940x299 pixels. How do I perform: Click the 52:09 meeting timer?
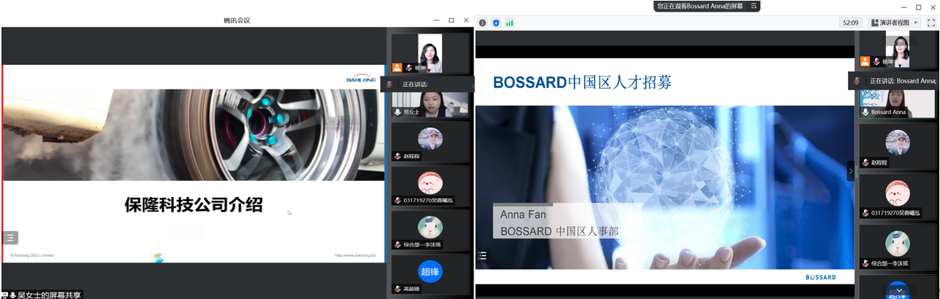pos(850,23)
